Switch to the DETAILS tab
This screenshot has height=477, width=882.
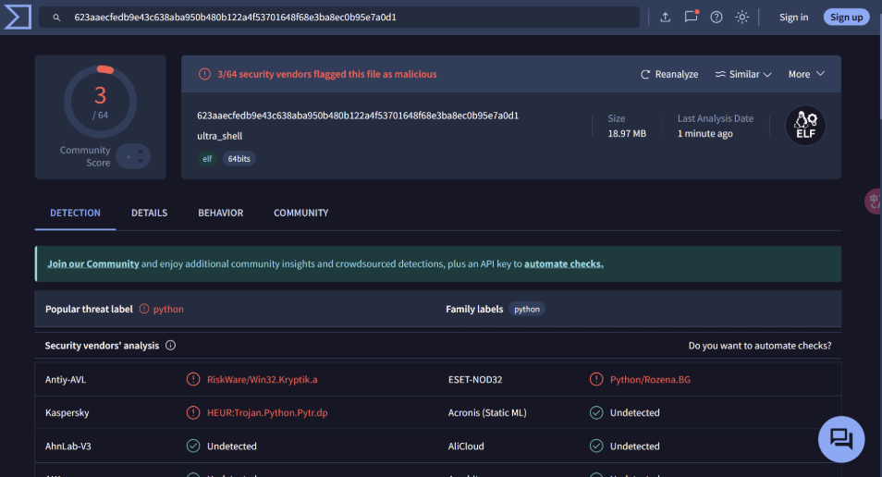pyautogui.click(x=149, y=213)
